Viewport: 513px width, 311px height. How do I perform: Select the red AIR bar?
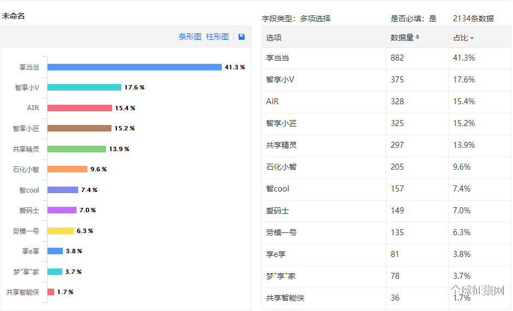point(80,108)
